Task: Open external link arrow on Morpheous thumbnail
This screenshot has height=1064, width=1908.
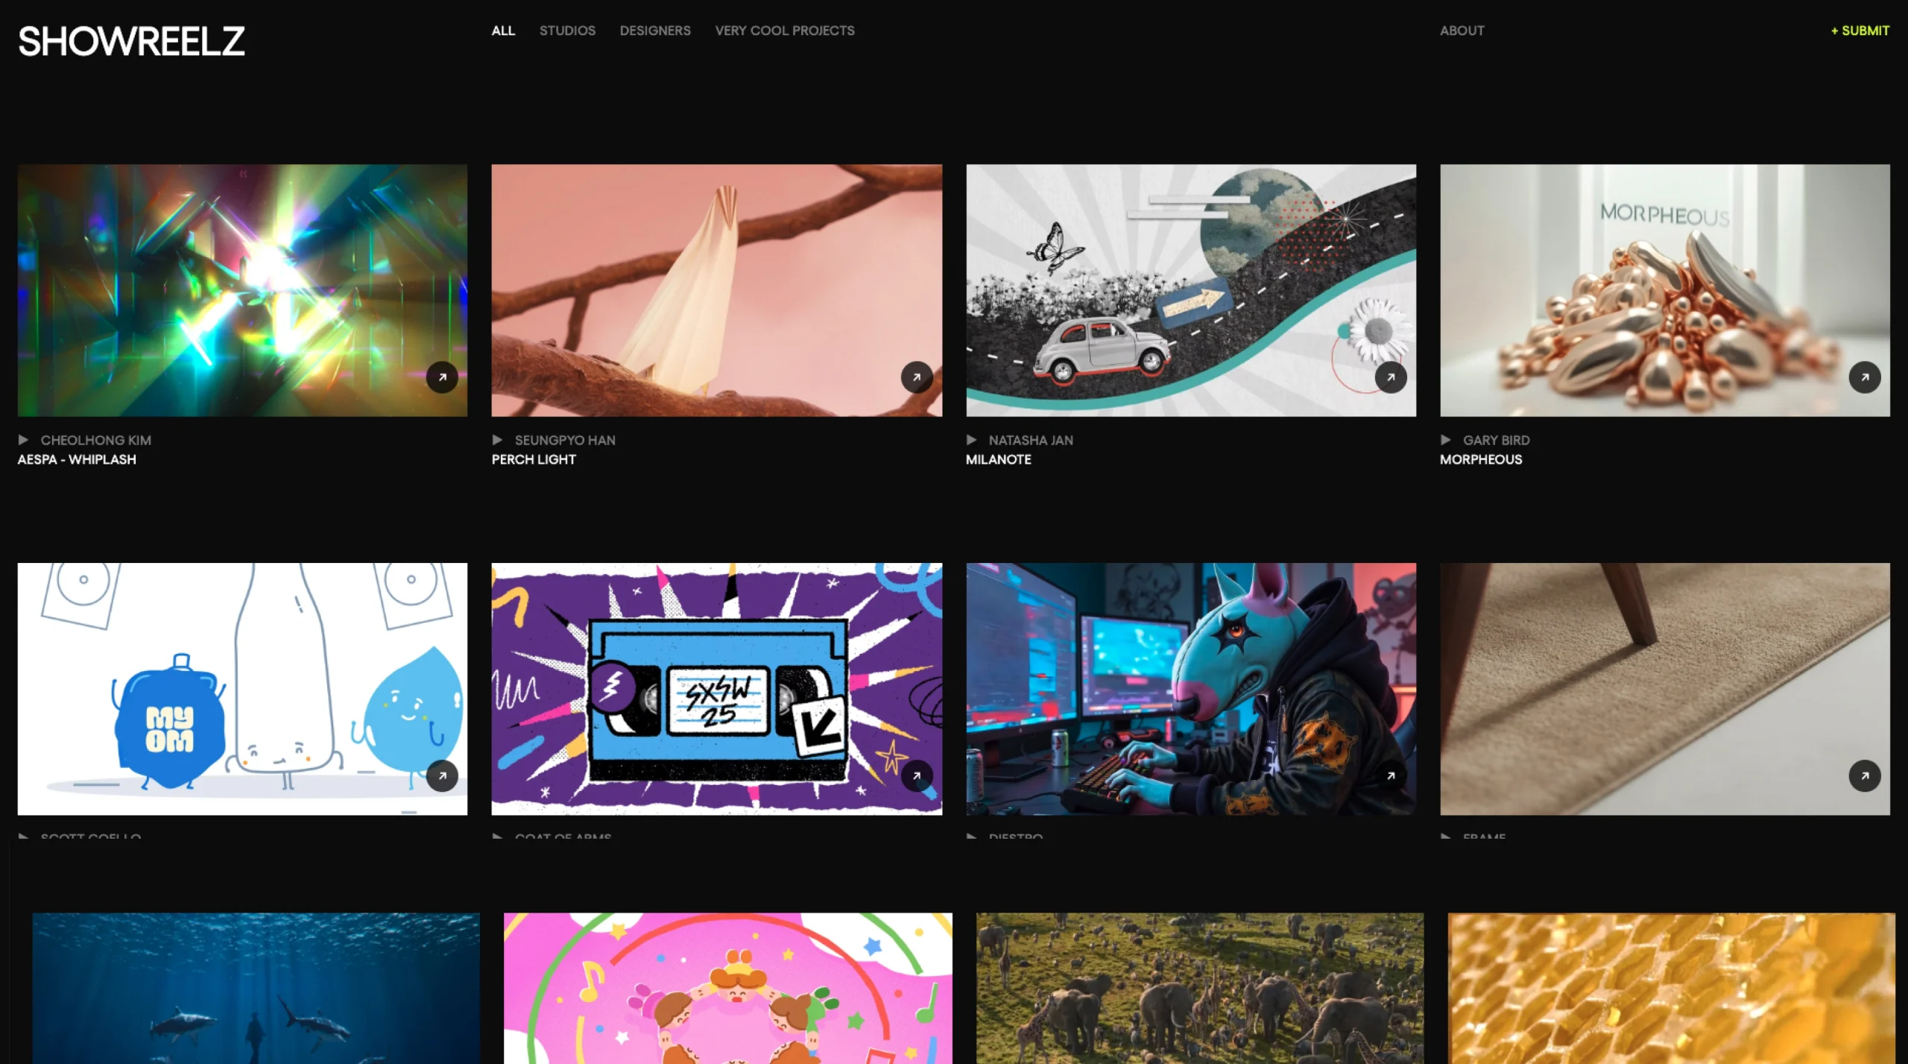Action: coord(1865,377)
